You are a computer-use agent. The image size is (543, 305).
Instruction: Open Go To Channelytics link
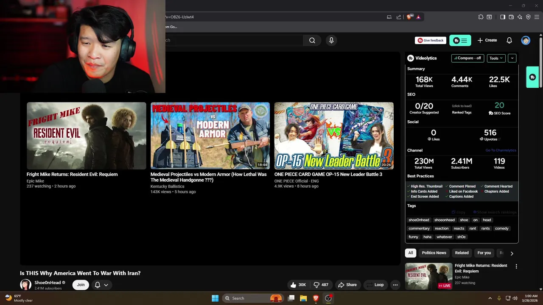tap(501, 150)
